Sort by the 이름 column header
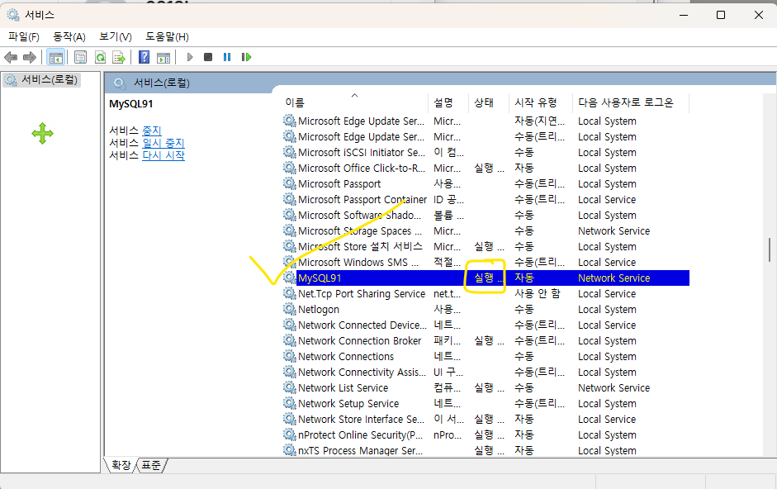 coord(355,102)
